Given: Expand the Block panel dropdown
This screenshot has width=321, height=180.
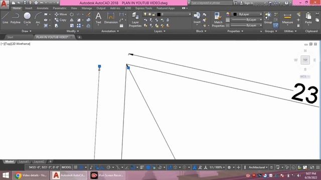Looking at the screenshot, I should [201, 31].
